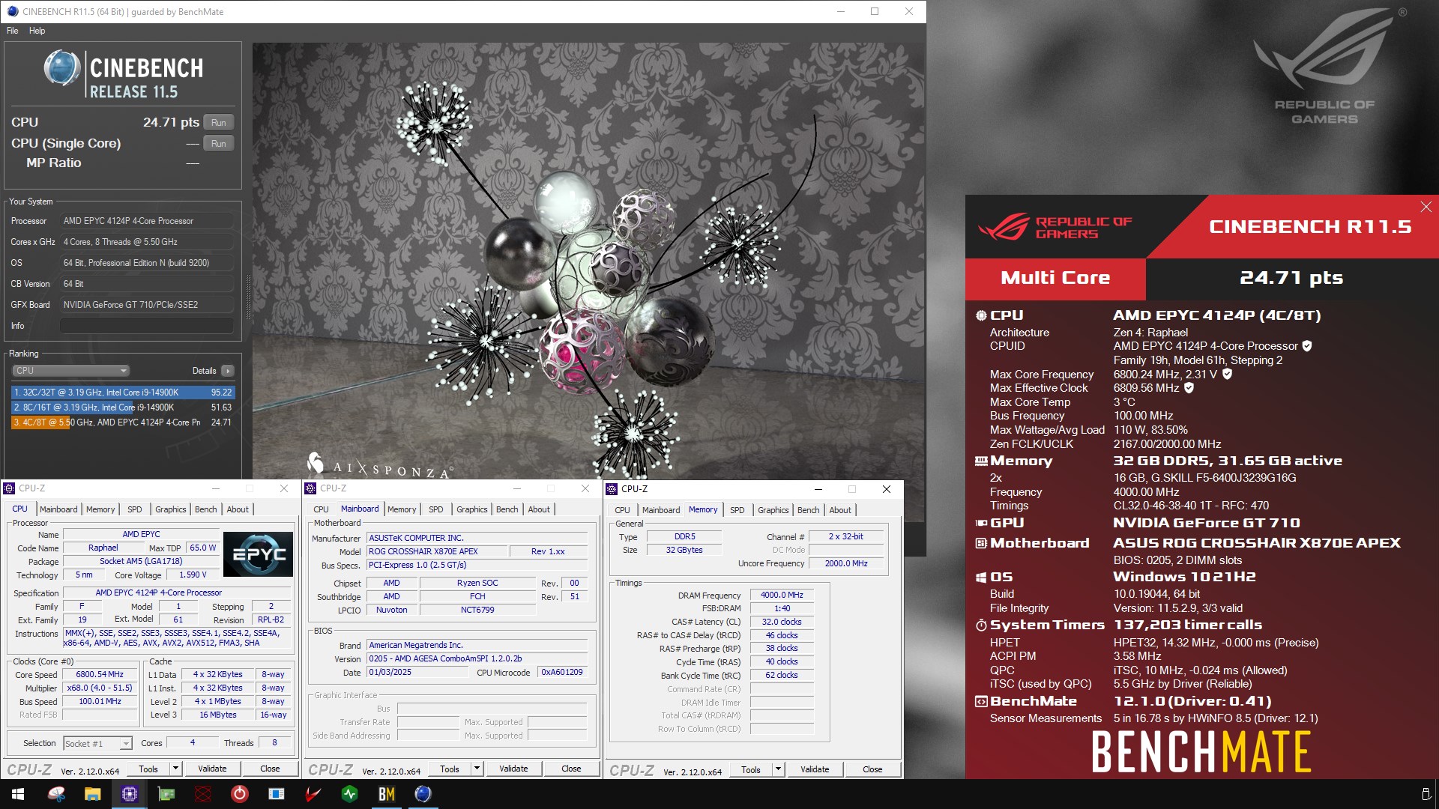This screenshot has width=1439, height=809.
Task: Run the Cinebench CPU multi-core test
Action: pyautogui.click(x=218, y=122)
